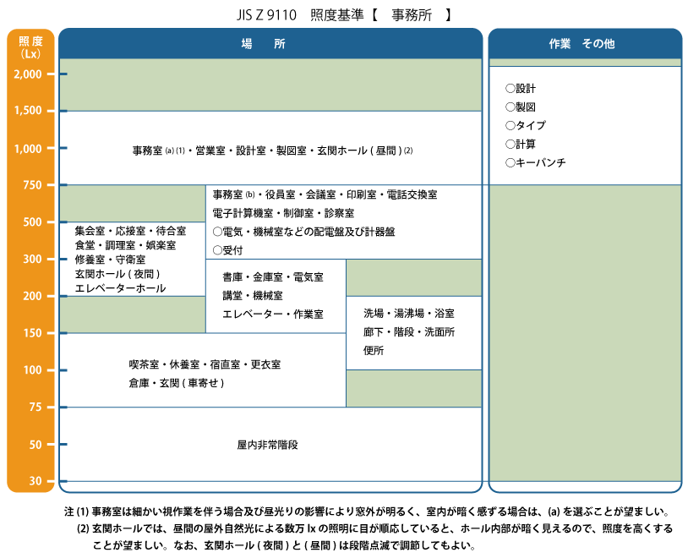
Task: Click the 講堂・機械室 line
Action: (253, 296)
